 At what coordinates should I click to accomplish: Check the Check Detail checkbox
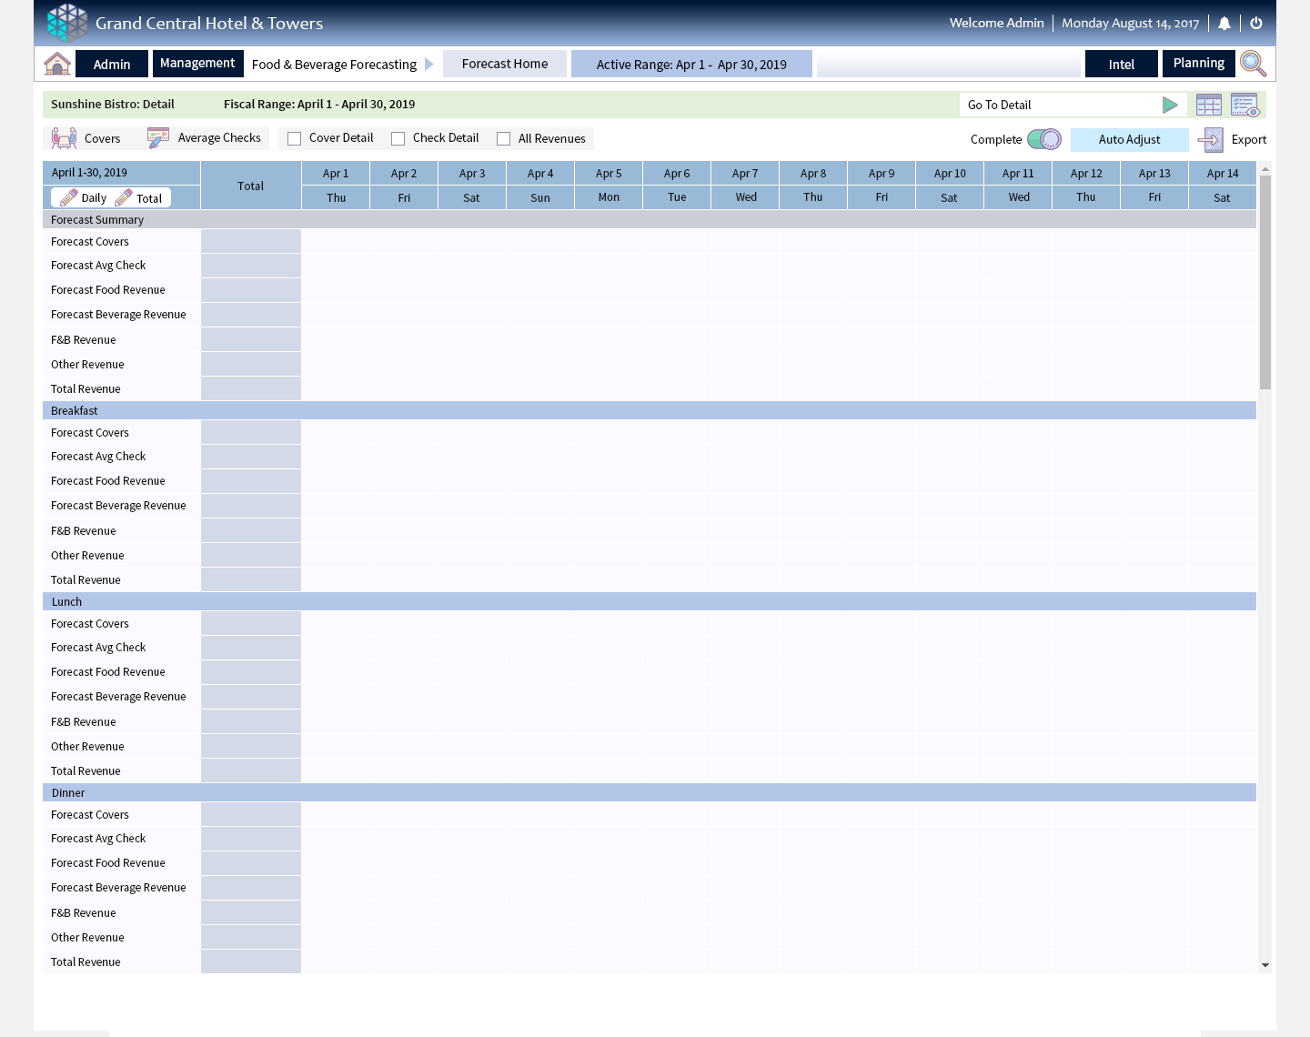pyautogui.click(x=398, y=139)
